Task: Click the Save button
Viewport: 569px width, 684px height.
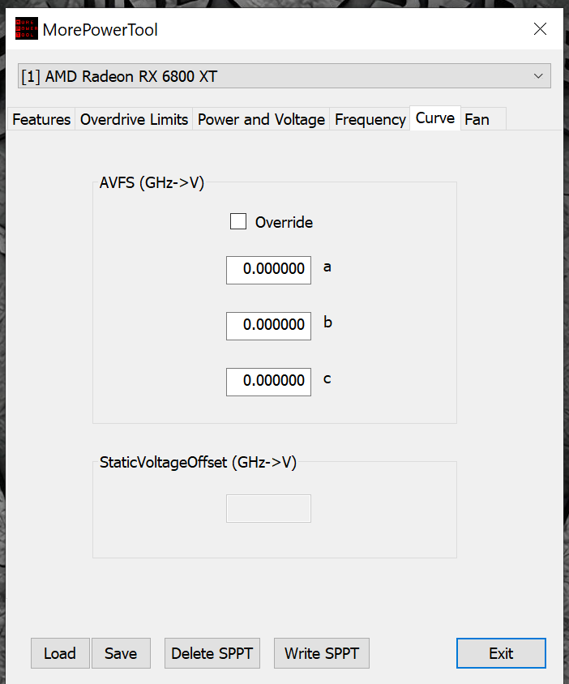Action: tap(121, 653)
